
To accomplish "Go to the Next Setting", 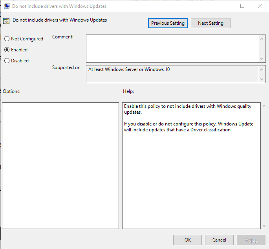I will pos(210,23).
